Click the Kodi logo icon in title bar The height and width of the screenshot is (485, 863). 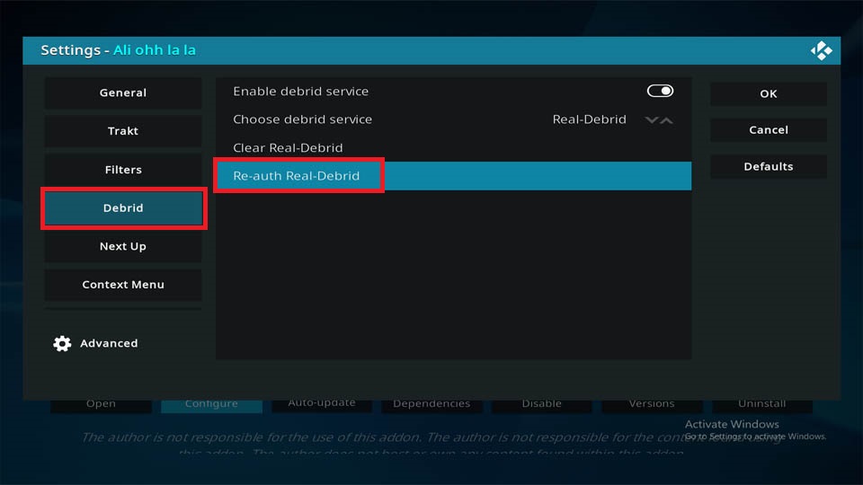click(x=821, y=50)
